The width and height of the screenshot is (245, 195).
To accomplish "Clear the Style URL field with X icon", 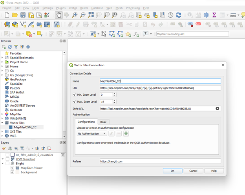I will tap(217, 109).
